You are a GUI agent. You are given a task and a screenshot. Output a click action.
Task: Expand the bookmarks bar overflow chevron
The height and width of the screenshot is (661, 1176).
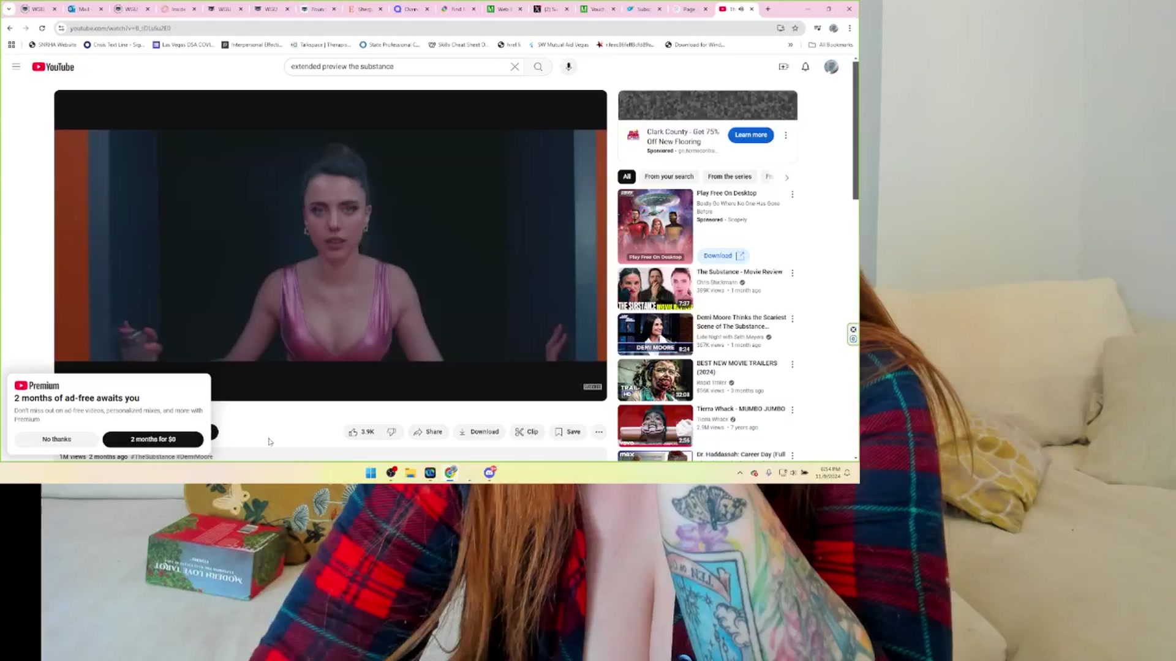[790, 45]
